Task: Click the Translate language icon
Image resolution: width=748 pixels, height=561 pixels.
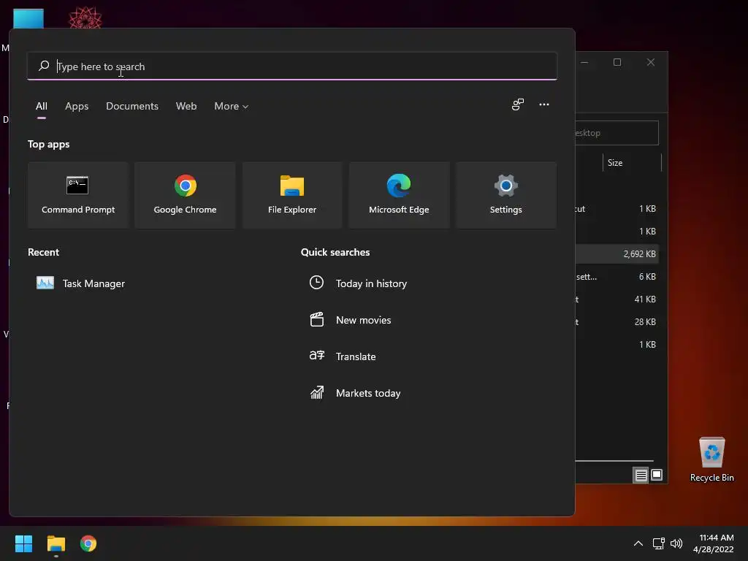Action: click(317, 356)
